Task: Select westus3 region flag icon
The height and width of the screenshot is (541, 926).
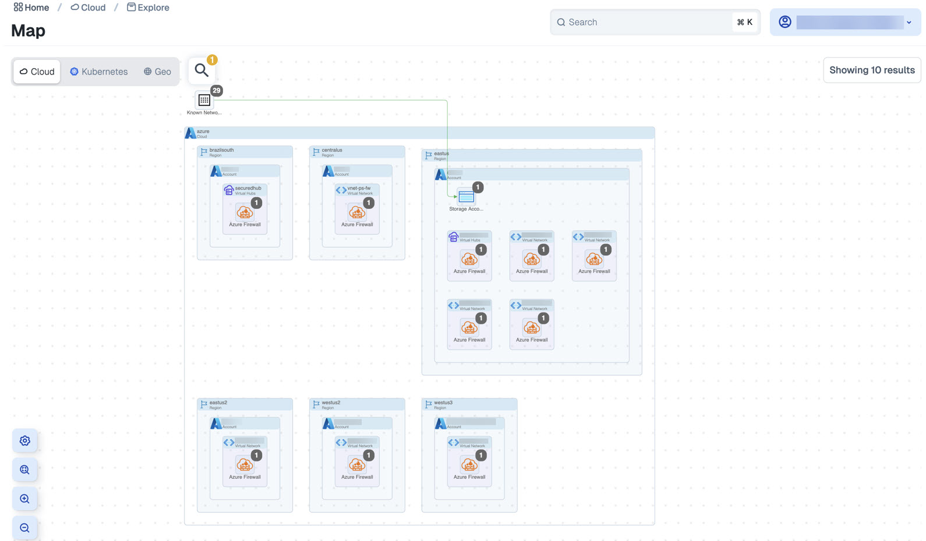Action: (x=428, y=404)
